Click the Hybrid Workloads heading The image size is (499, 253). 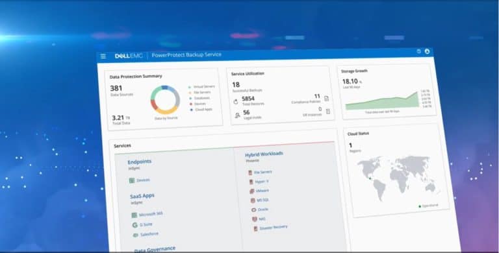[x=264, y=154]
